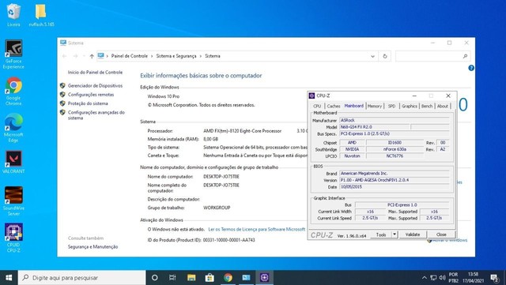This screenshot has width=506, height=285.
Task: Switch to the Memory tab in CPU-Z
Action: pos(374,106)
